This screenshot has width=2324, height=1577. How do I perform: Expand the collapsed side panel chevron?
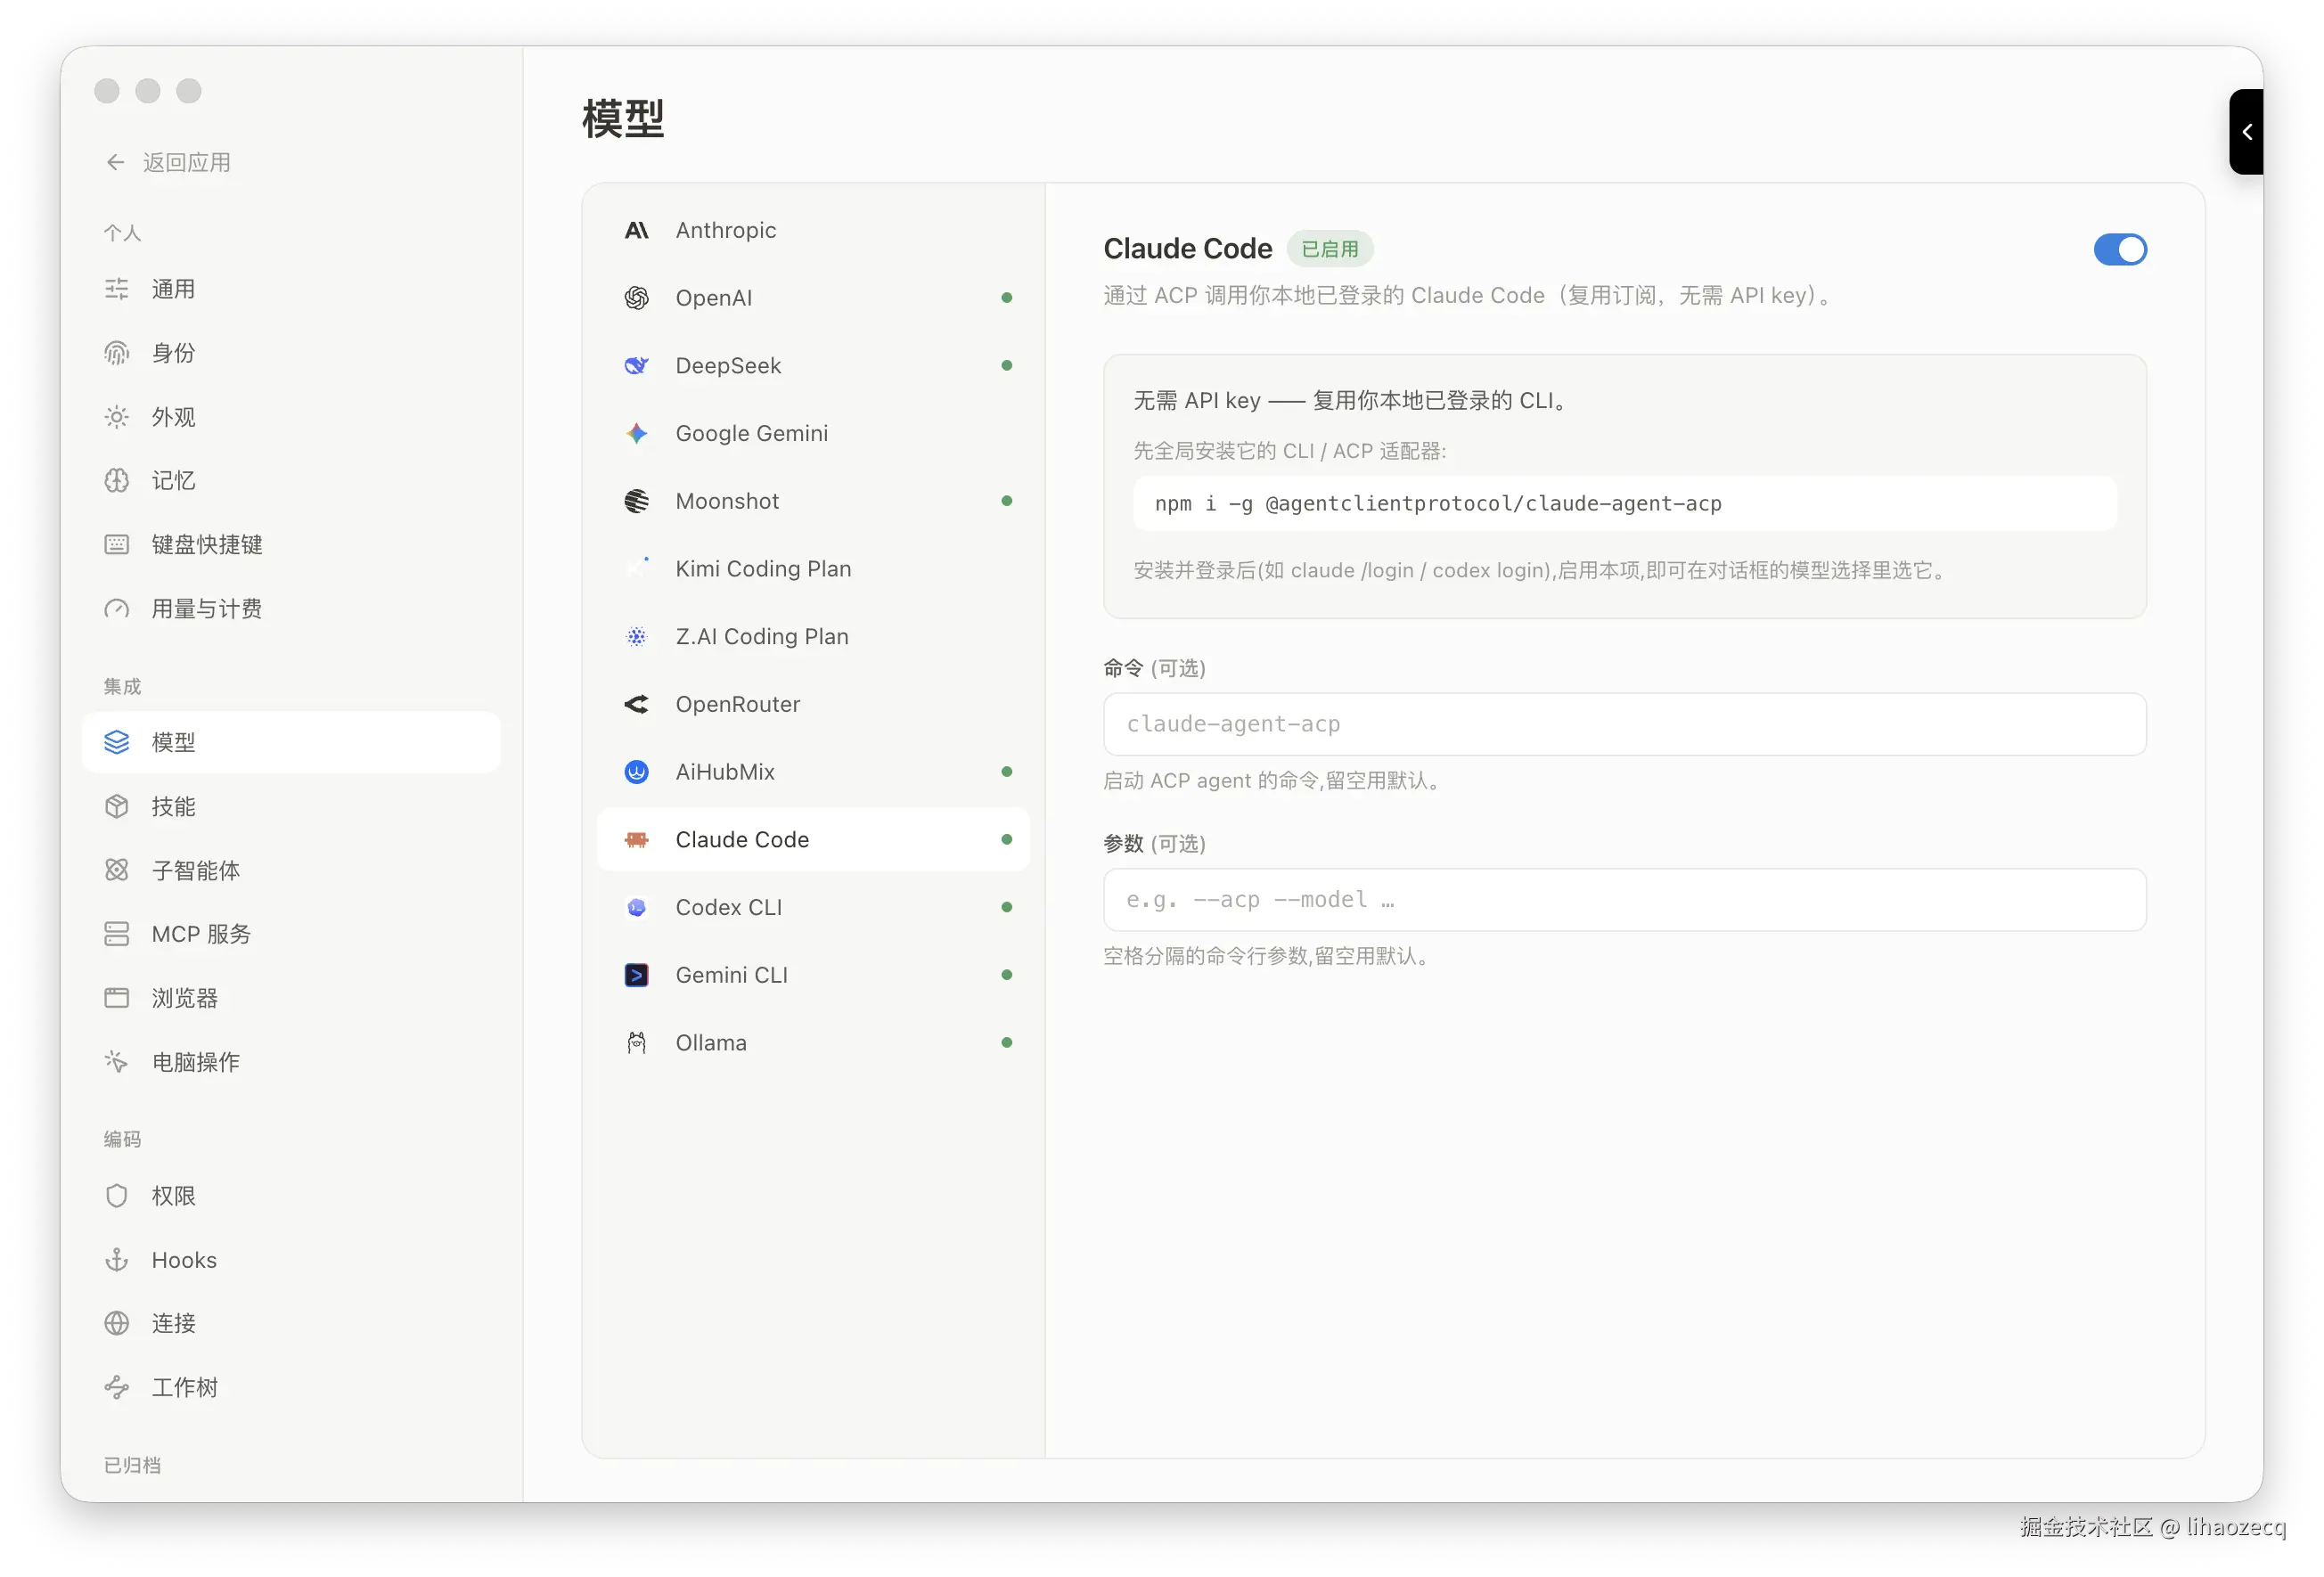2246,132
